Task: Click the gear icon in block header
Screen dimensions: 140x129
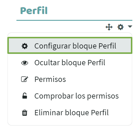Action: [x=120, y=27]
